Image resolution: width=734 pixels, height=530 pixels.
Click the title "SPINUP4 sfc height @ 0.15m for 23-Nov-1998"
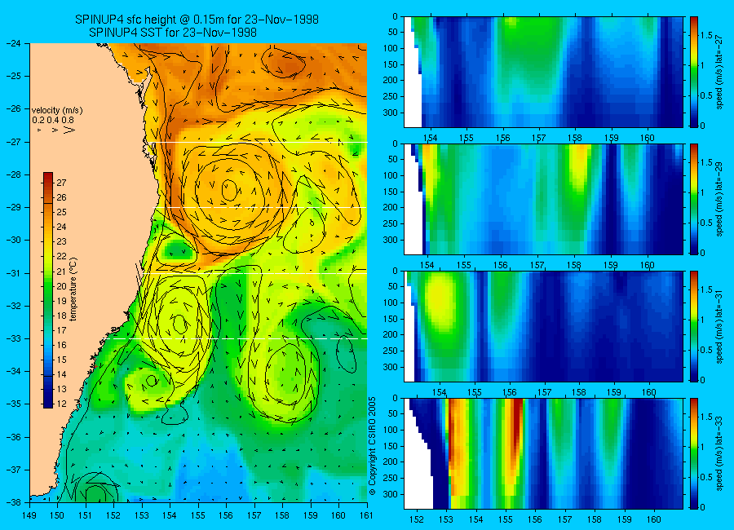197,20
